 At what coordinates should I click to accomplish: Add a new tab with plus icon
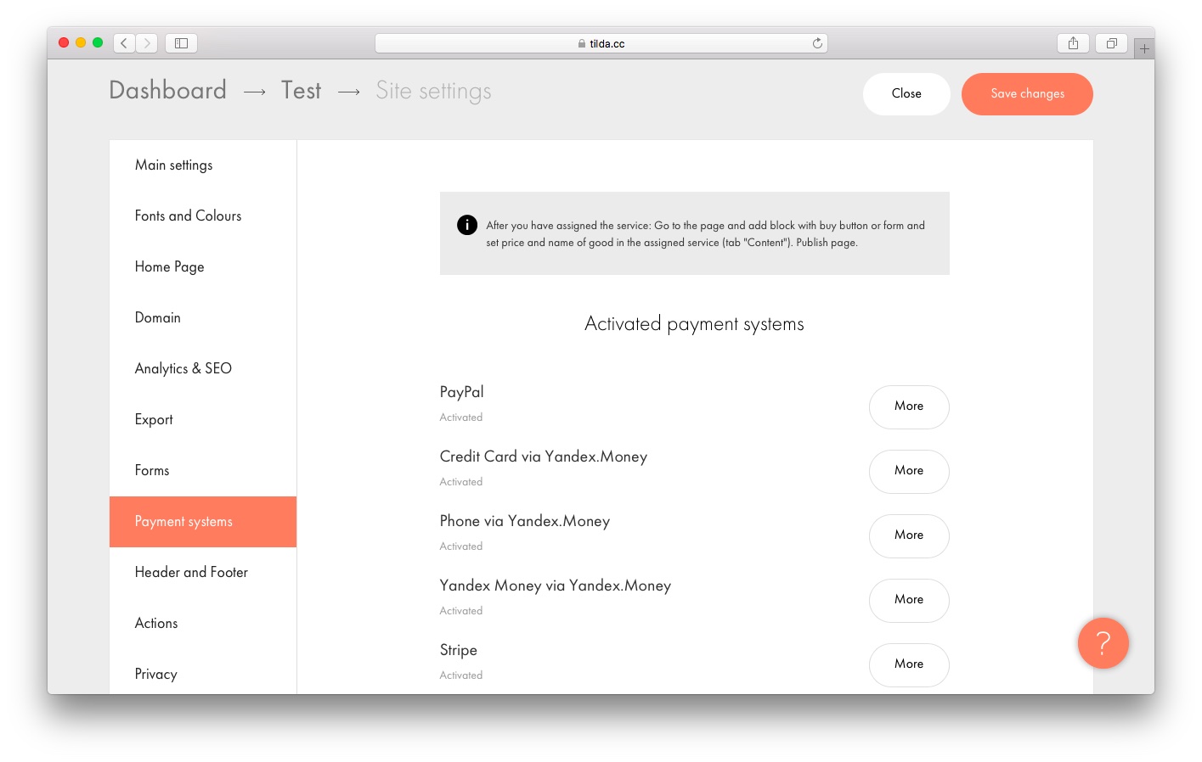tap(1144, 48)
